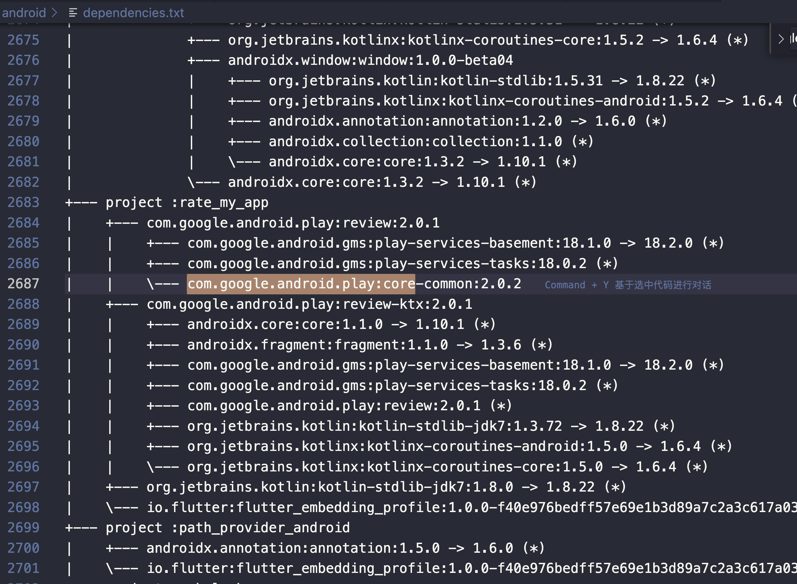797x584 pixels.
Task: Click play-services-tasks:18.0.2 entry on line 2692
Action: click(x=403, y=386)
